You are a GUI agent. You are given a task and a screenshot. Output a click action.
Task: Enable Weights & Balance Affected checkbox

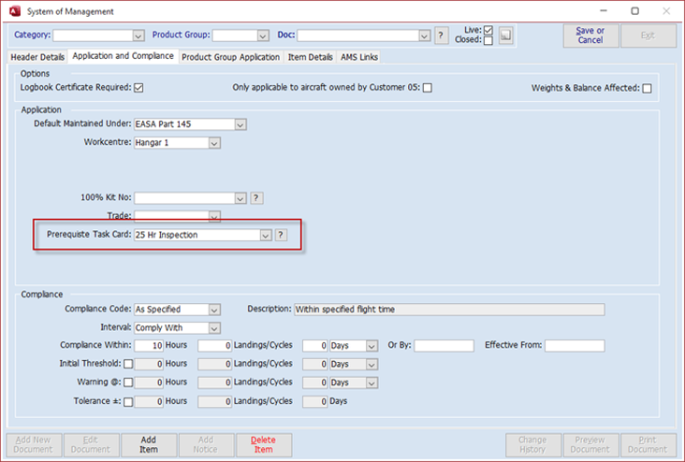pos(647,89)
